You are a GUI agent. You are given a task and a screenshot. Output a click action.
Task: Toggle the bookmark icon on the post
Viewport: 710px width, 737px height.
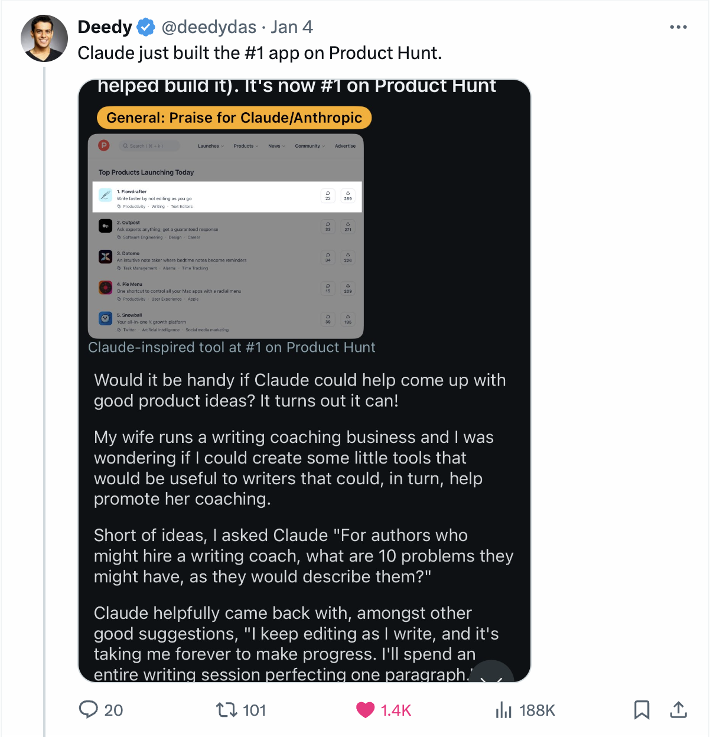641,709
